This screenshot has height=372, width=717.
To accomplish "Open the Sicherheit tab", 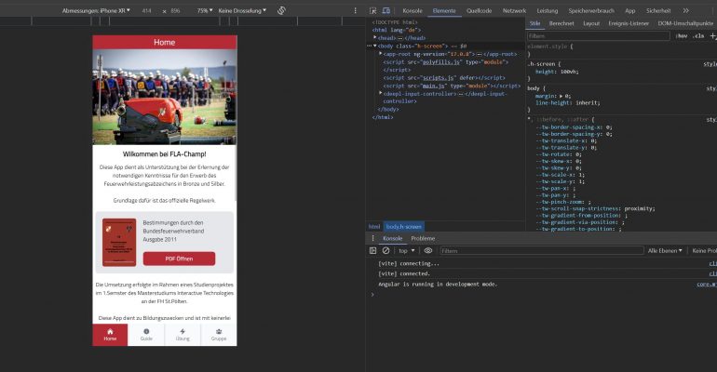I will (x=658, y=10).
